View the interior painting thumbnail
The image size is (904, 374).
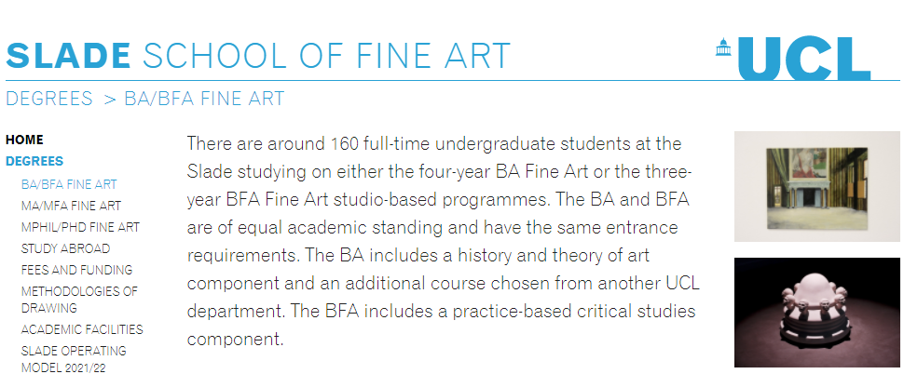coord(817,186)
